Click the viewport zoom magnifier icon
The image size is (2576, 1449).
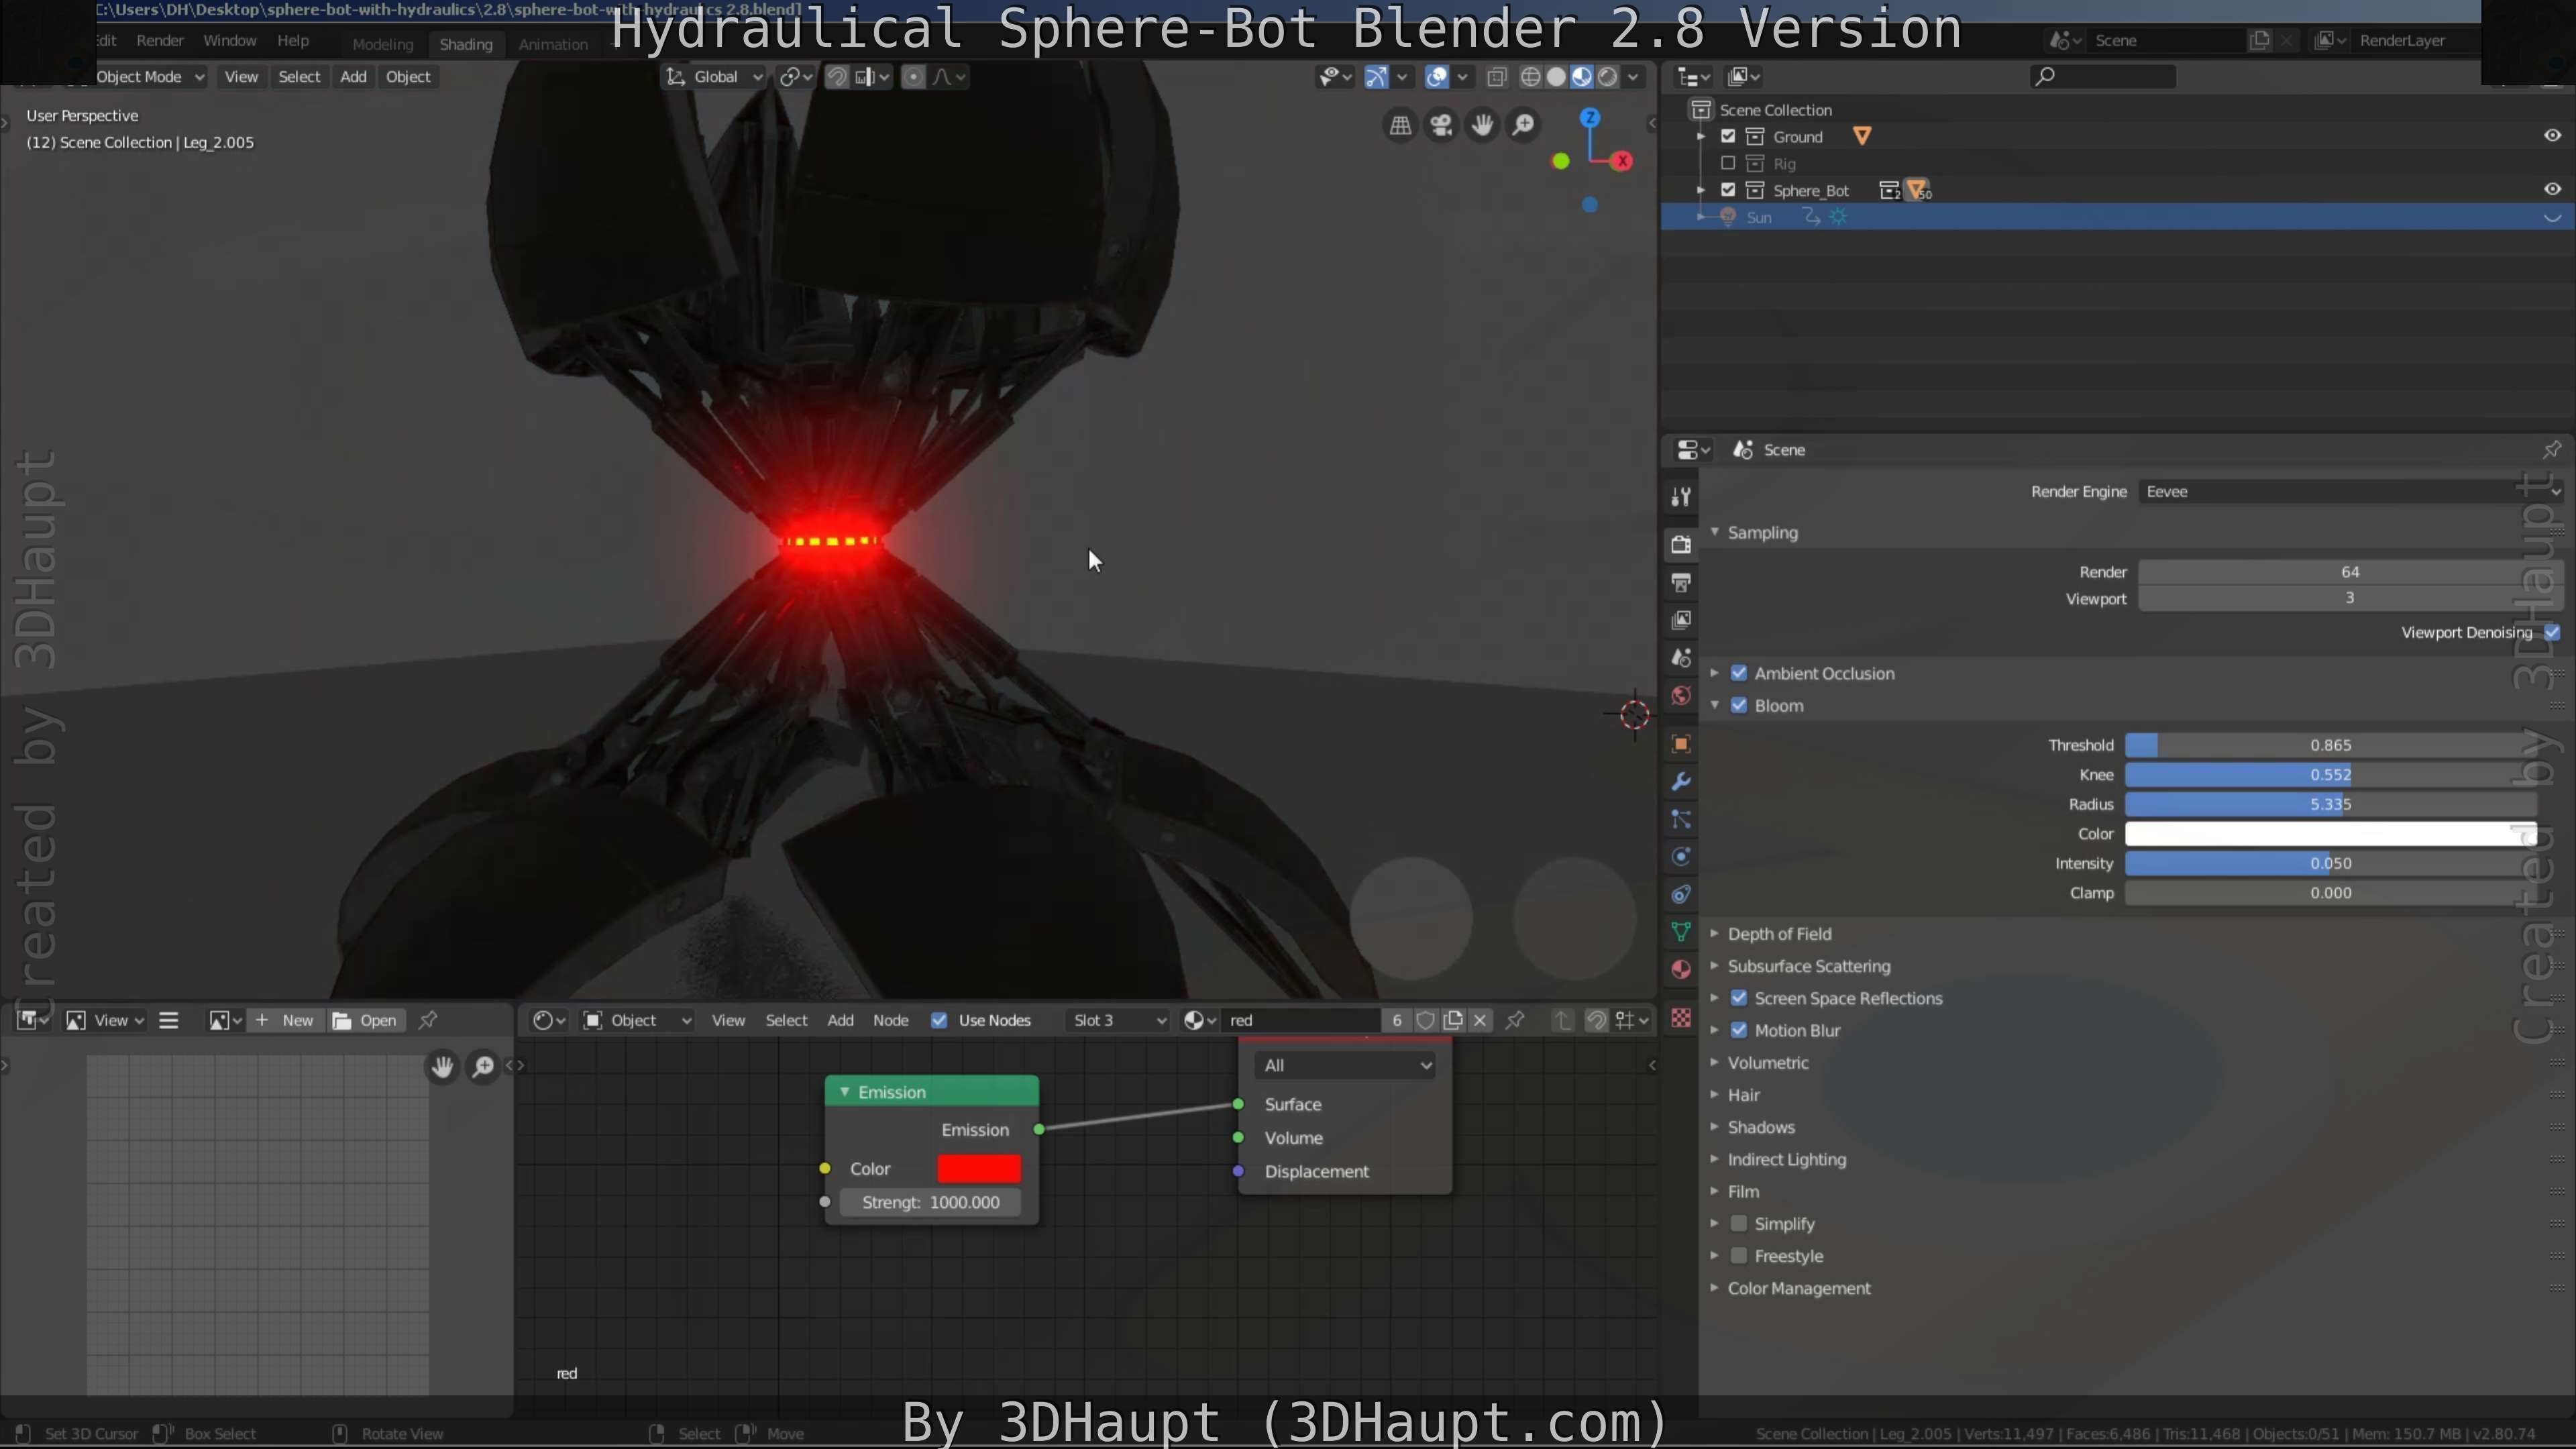pos(1523,125)
